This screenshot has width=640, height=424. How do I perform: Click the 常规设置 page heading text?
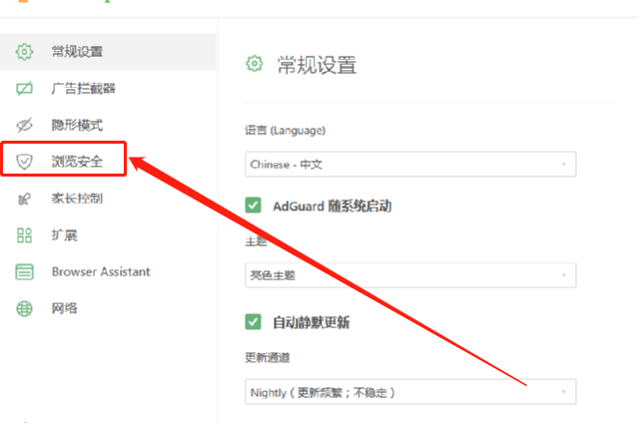point(317,65)
